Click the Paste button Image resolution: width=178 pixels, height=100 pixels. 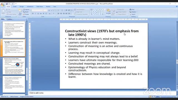tap(3, 12)
